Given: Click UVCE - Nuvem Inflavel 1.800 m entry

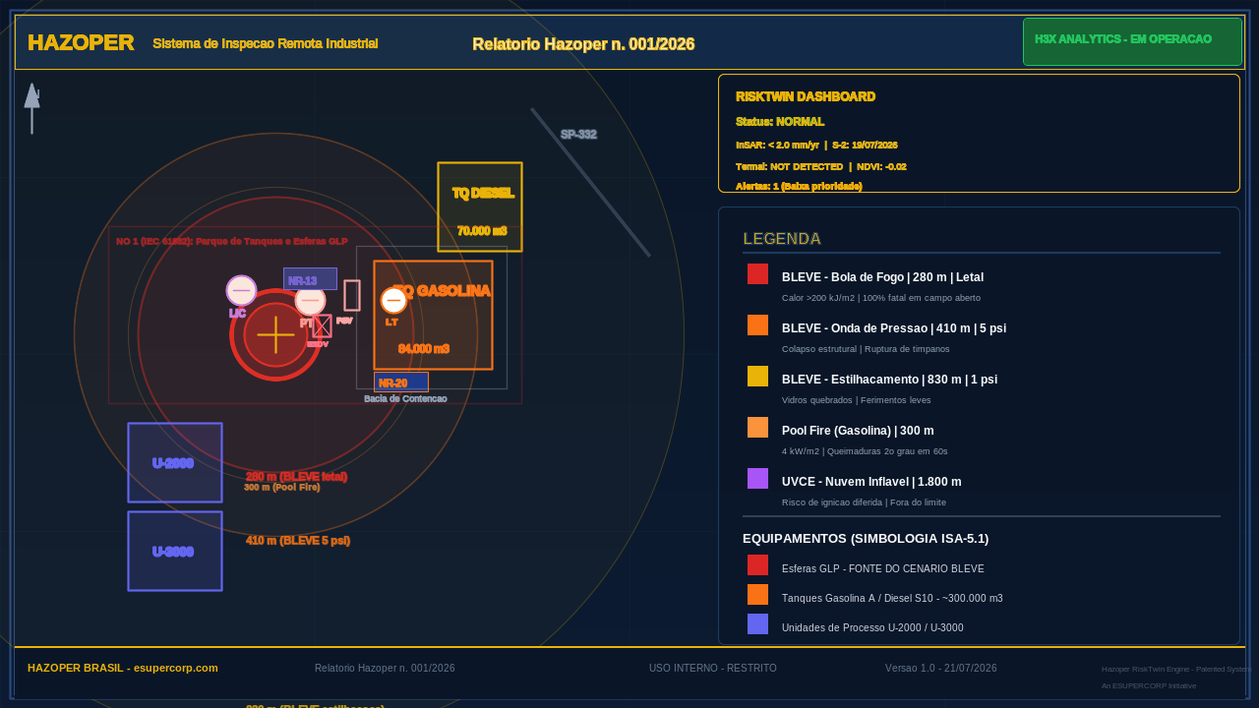Looking at the screenshot, I should 871,482.
